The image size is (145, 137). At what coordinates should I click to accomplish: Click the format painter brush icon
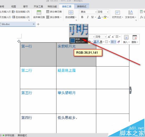pyautogui.click(x=119, y=42)
